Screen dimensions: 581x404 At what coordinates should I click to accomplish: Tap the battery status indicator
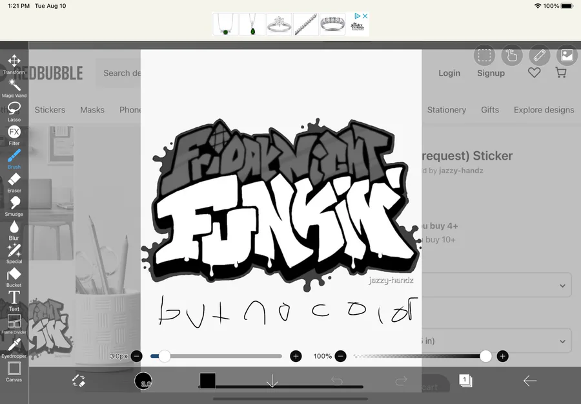coord(567,6)
